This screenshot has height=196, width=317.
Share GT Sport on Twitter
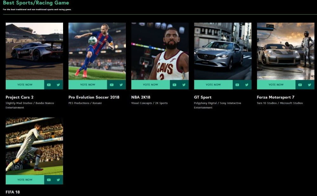pos(247,85)
